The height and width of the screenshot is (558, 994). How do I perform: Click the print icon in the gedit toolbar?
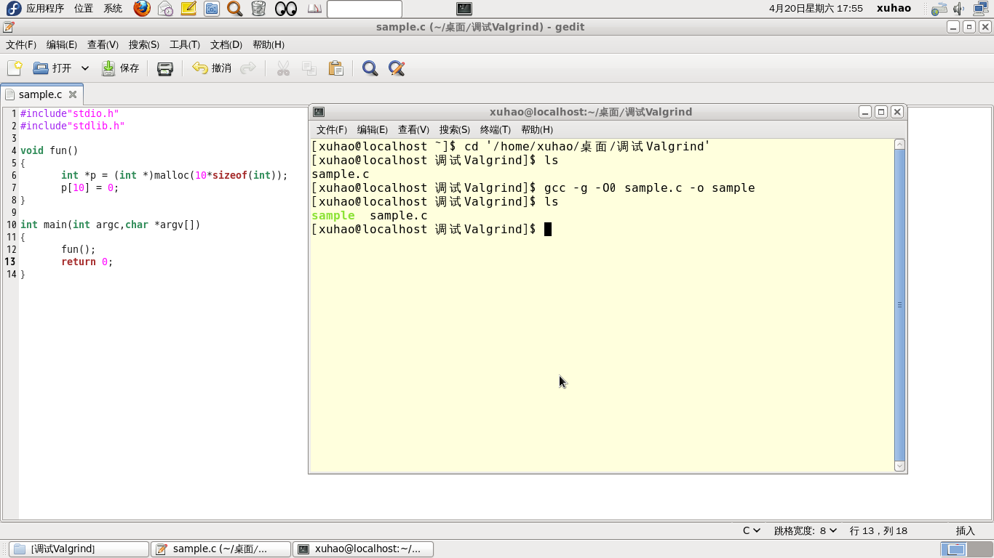[165, 68]
